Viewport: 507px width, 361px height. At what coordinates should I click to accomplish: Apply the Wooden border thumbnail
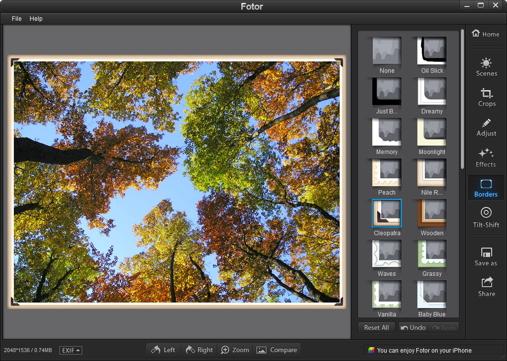432,213
